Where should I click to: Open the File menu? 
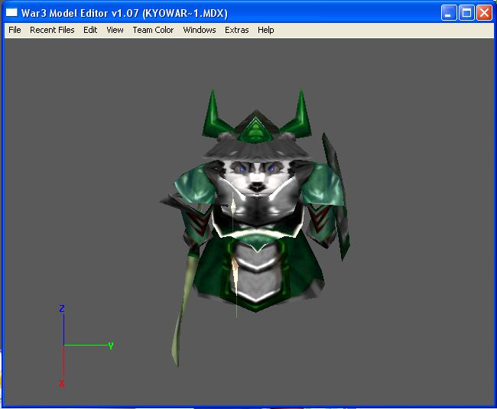[15, 30]
